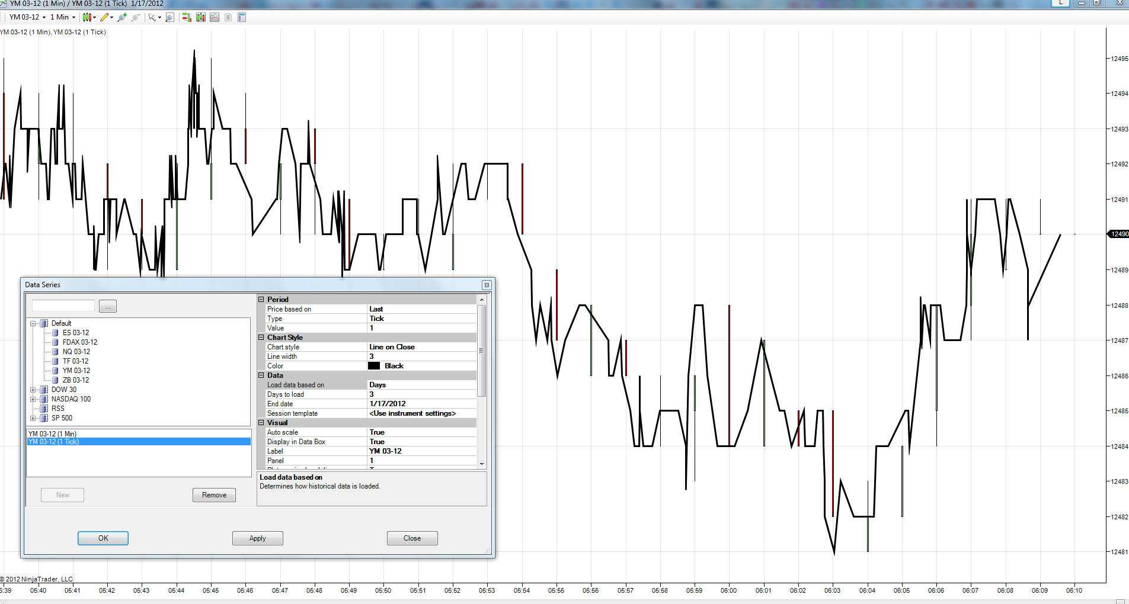This screenshot has height=604, width=1129.
Task: Click the Close button in dialog
Action: pyautogui.click(x=412, y=538)
